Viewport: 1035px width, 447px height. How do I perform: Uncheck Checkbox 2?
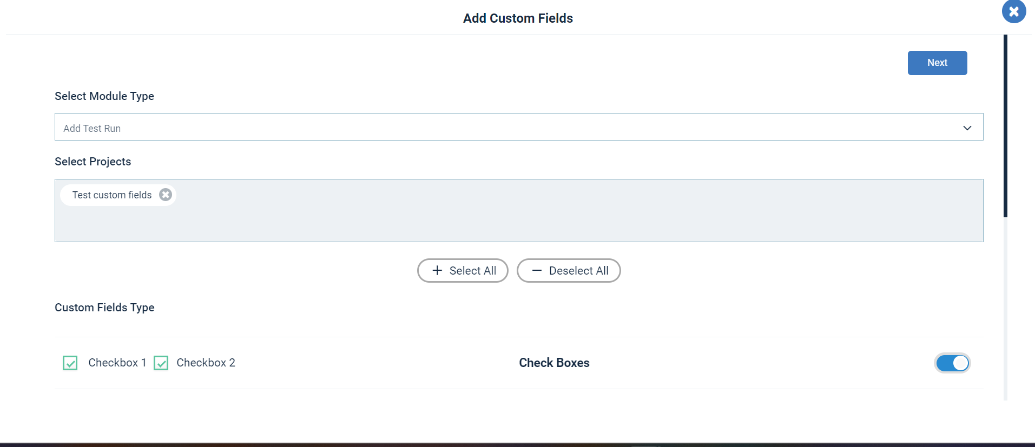click(161, 363)
